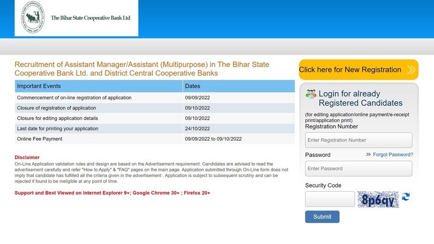
Task: Click the double chevron on New Registration
Action: [411, 70]
